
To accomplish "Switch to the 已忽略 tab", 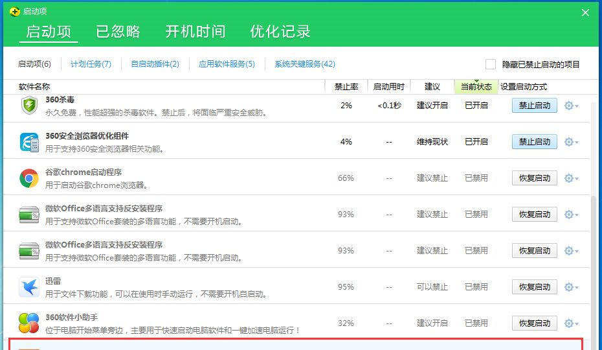I will (x=118, y=32).
